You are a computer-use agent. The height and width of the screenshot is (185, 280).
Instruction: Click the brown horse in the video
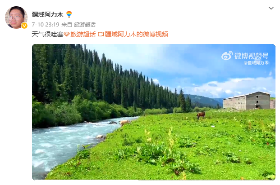pos(201,115)
